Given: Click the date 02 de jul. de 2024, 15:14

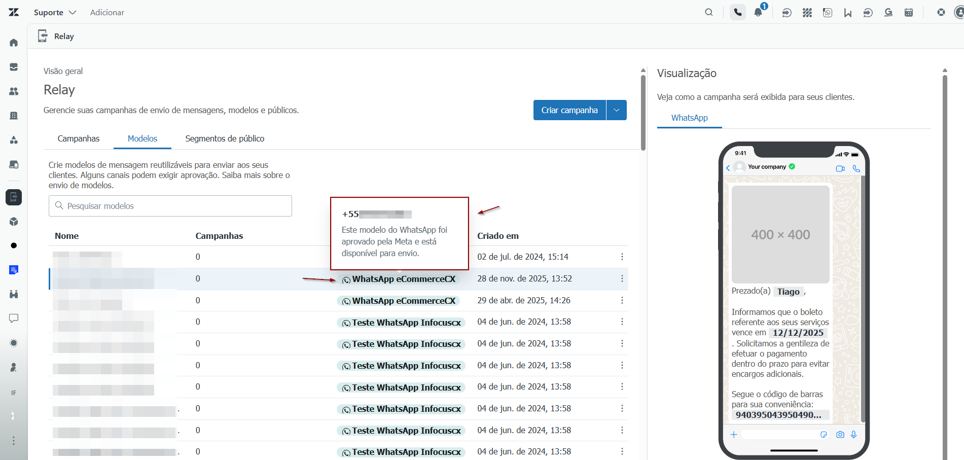Looking at the screenshot, I should pyautogui.click(x=523, y=257).
